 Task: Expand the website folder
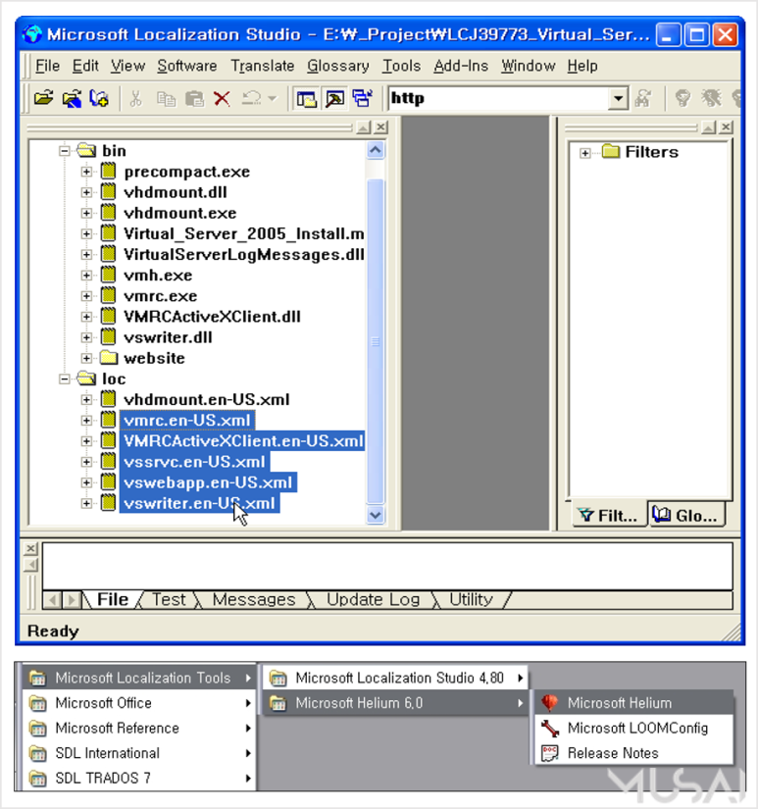86,358
